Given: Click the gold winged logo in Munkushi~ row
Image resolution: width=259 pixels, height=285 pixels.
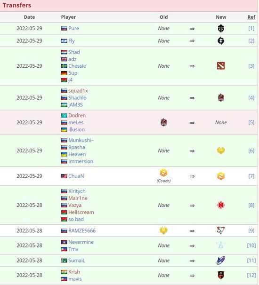Looking at the screenshot, I should [221, 150].
